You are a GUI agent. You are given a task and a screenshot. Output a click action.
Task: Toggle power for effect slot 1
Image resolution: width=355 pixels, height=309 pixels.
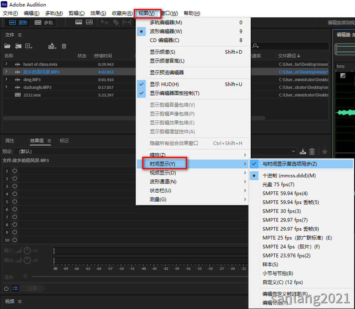tap(14, 170)
